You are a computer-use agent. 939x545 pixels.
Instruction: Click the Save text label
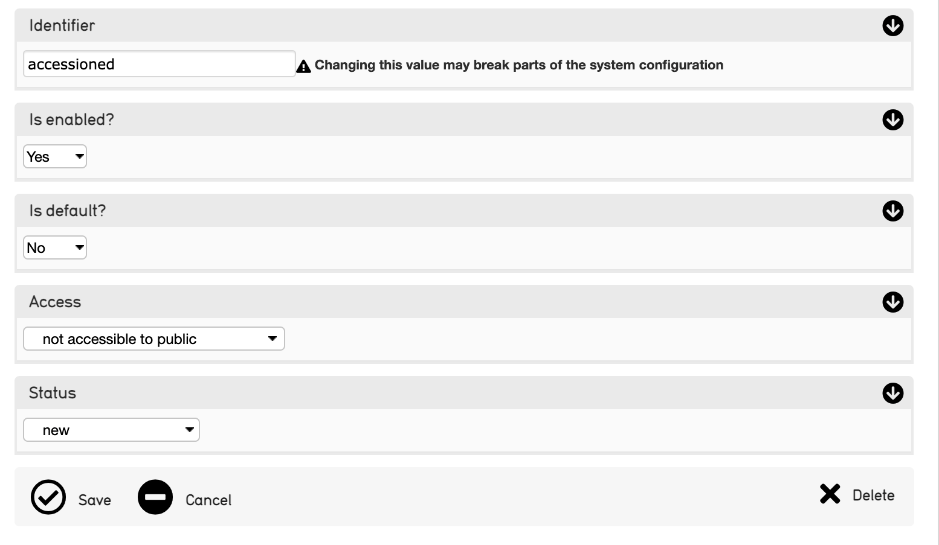click(95, 500)
